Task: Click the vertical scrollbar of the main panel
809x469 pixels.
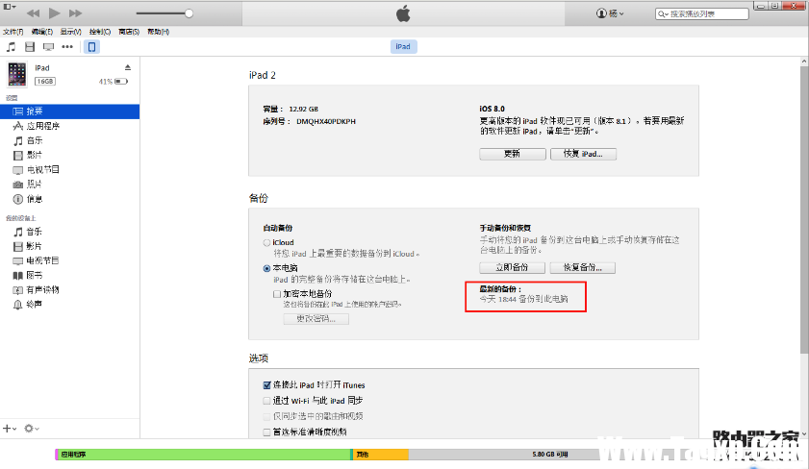Action: 804,209
